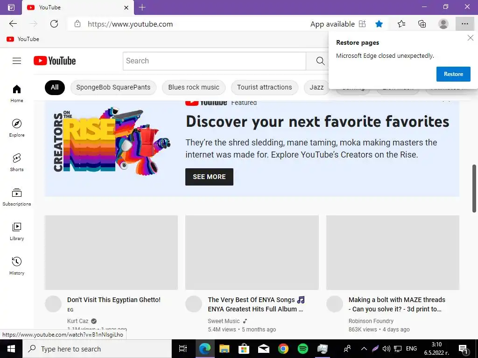This screenshot has height=358, width=478.
Task: Select the SpongeBob SquarePants chip
Action: coord(113,87)
